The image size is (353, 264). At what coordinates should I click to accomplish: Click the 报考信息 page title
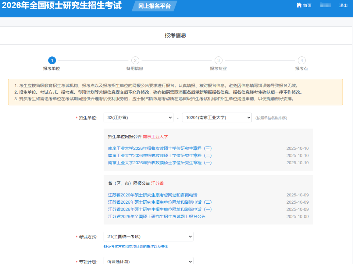[x=176, y=36]
